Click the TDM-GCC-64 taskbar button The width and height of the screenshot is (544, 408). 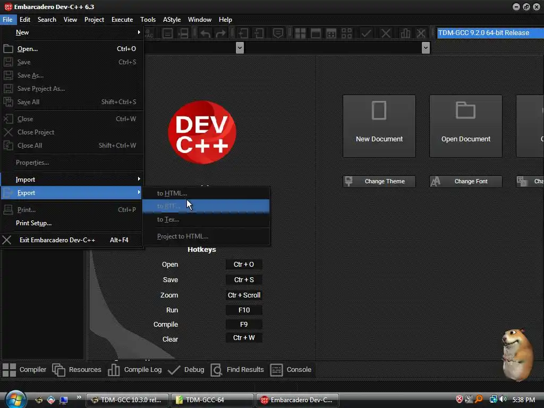212,400
